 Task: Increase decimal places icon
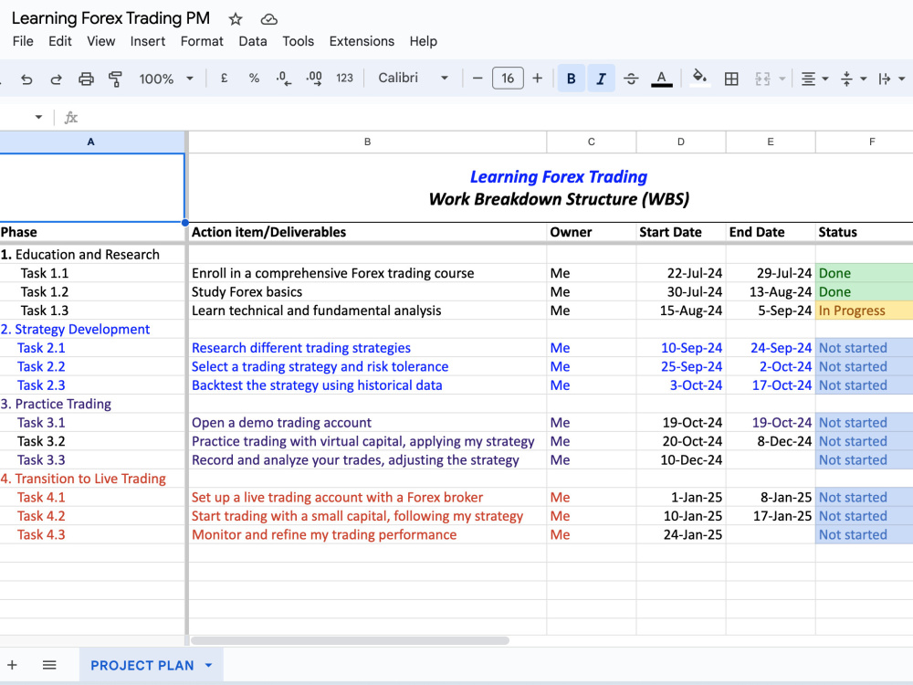(314, 78)
